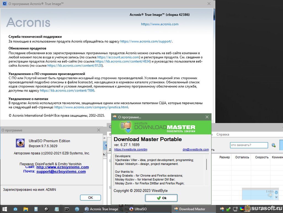The image size is (283, 213).
Task: Click the Скорость column header
Action: (262, 157)
